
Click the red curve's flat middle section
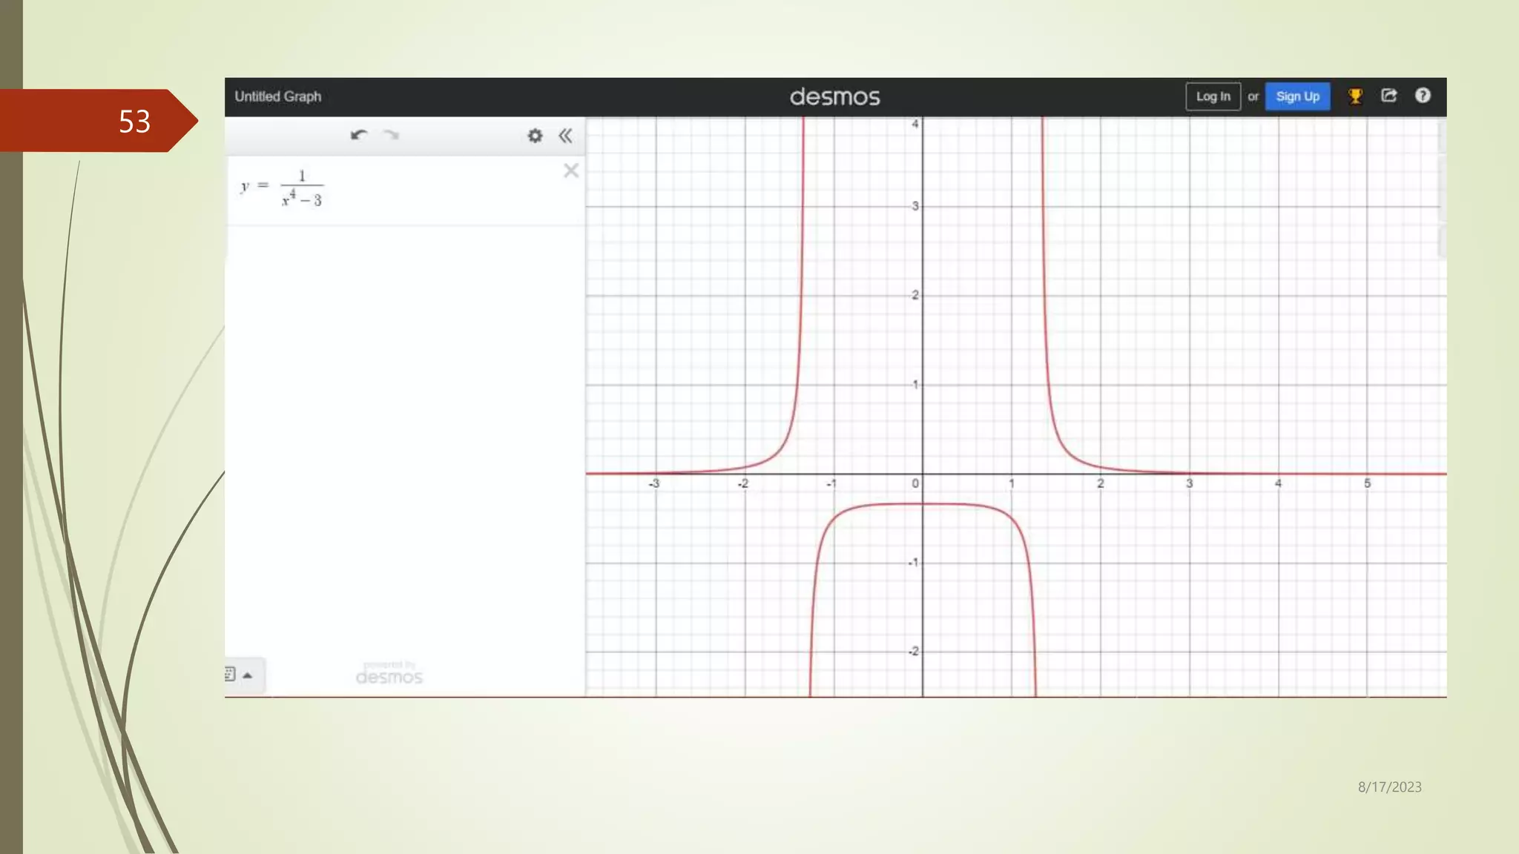[922, 504]
